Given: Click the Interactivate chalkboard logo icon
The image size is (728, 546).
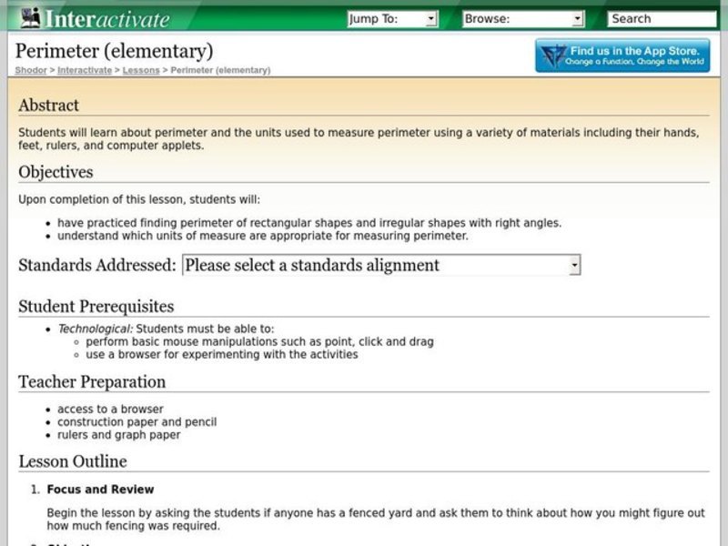Looking at the screenshot, I should coord(29,17).
